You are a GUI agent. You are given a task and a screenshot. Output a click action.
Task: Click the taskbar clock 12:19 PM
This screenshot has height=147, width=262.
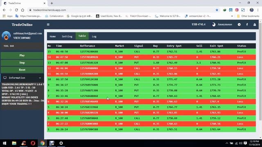255,141
